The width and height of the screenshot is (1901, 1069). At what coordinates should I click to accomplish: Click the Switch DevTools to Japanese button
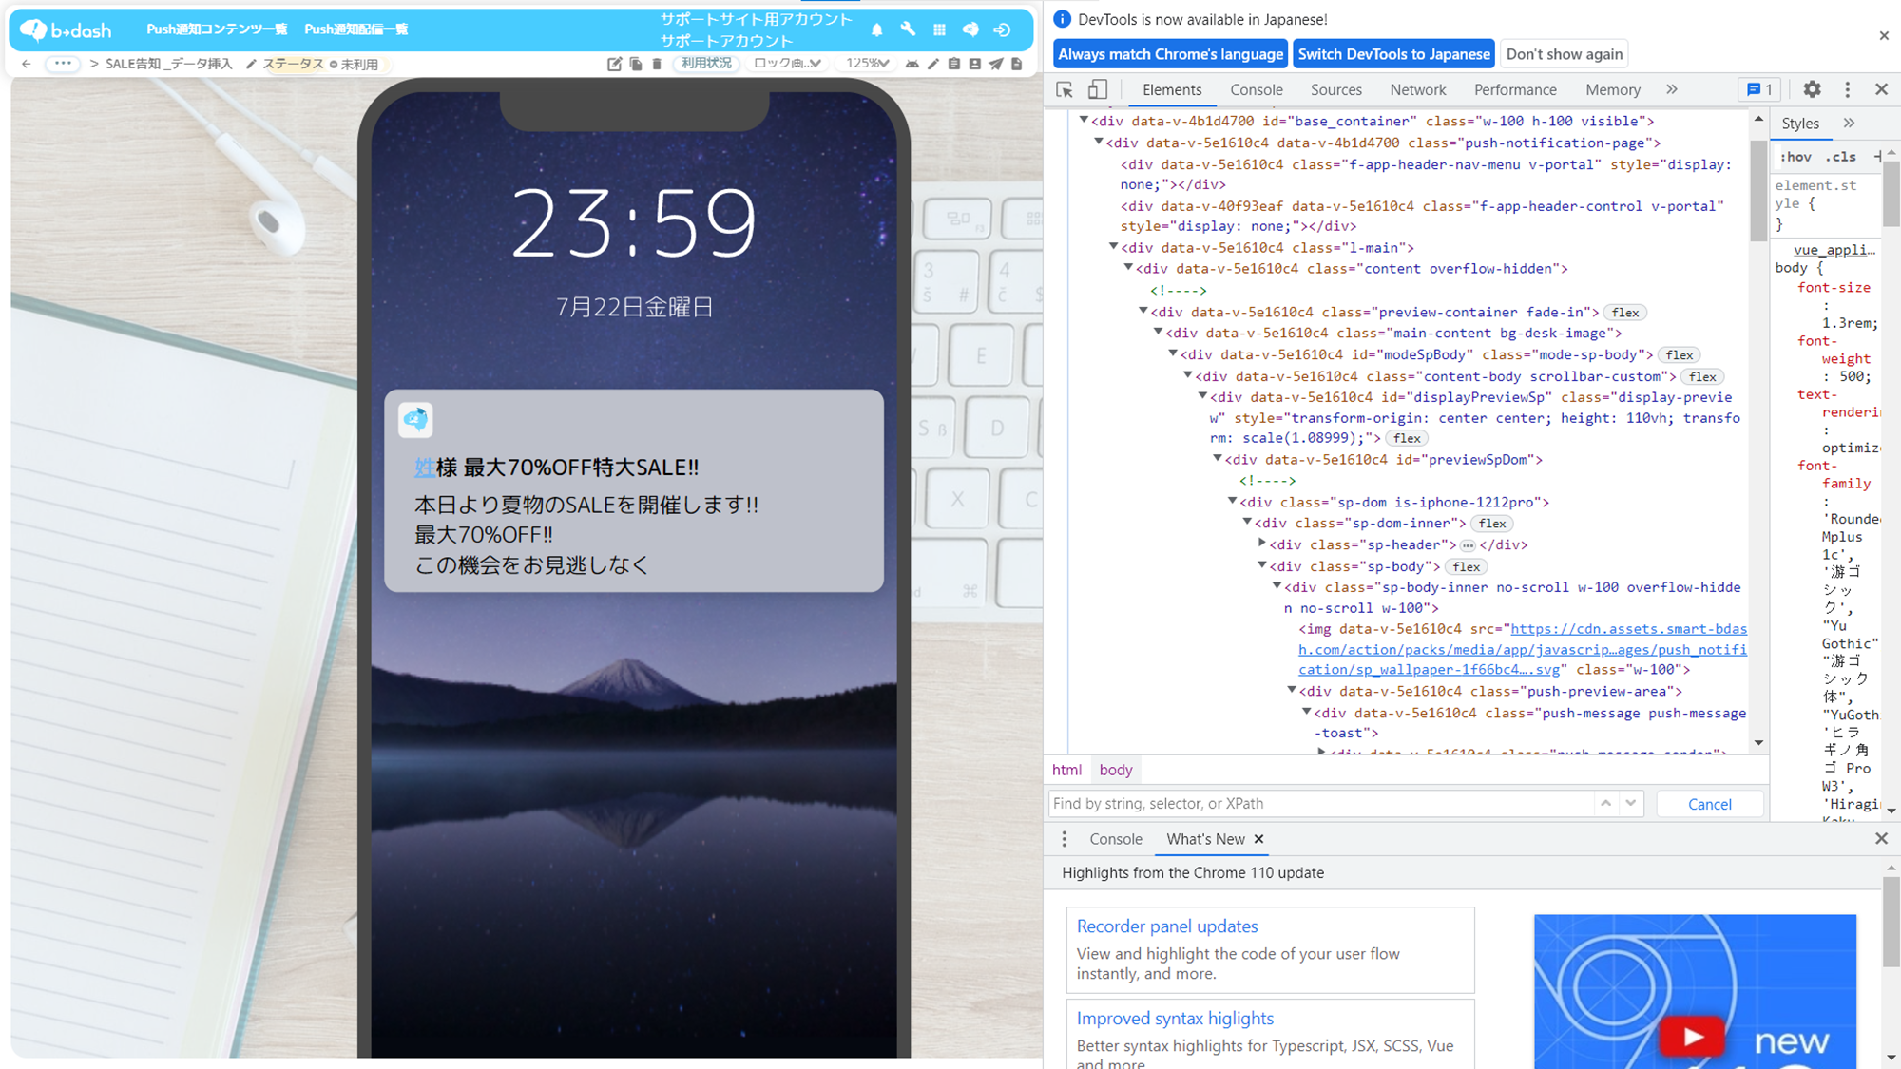coord(1393,54)
